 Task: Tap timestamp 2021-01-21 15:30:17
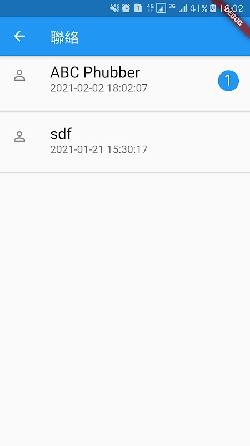click(99, 149)
